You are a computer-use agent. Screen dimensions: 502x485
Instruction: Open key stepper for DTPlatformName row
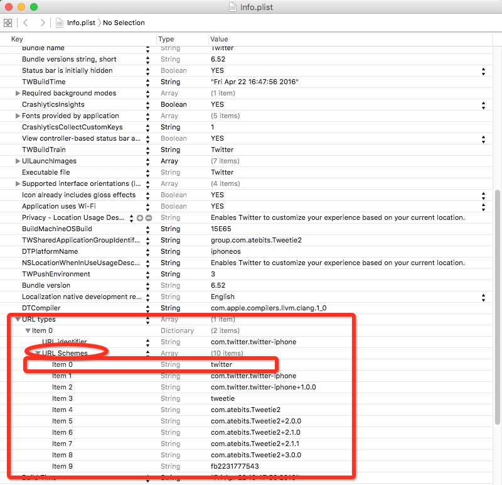coord(147,253)
